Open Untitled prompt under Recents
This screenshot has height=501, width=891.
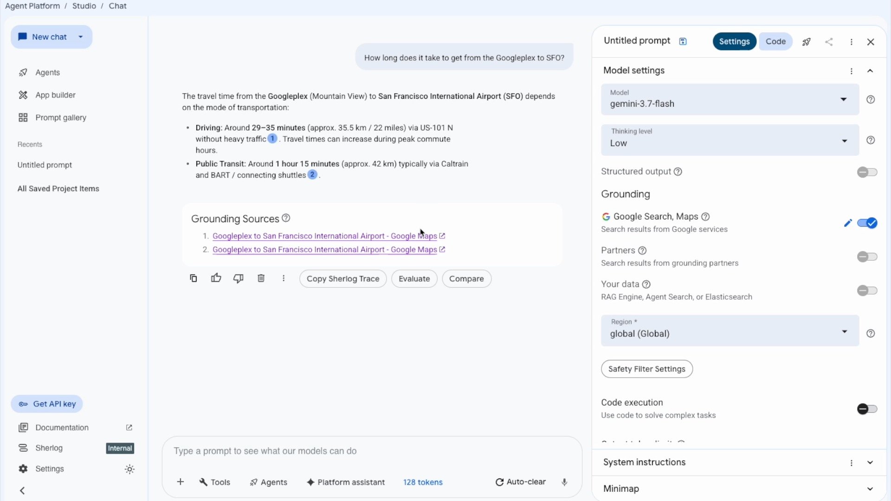point(45,165)
